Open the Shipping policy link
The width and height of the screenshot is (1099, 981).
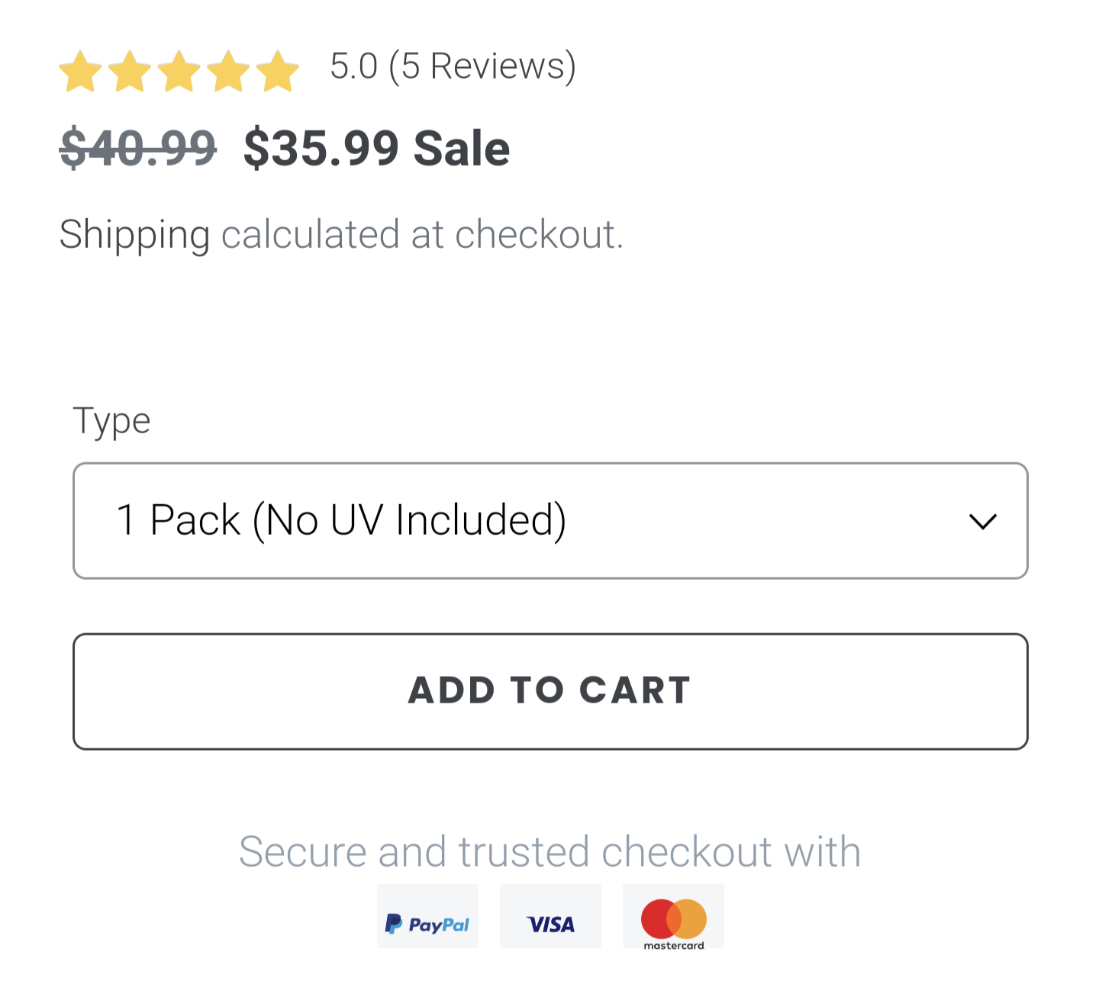(x=134, y=234)
